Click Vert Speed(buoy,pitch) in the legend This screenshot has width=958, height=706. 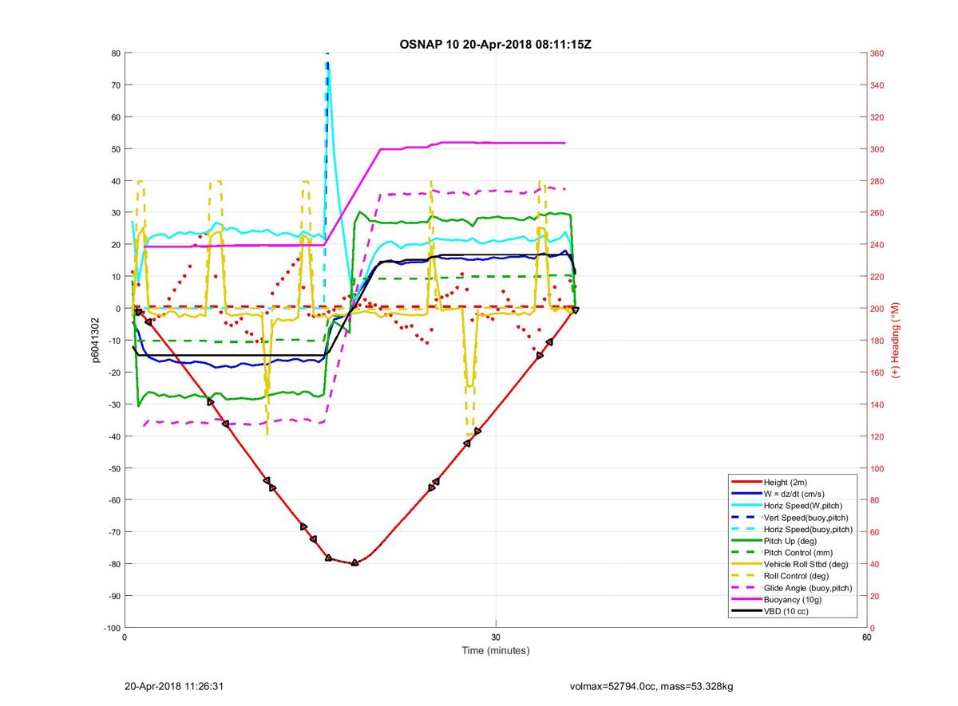point(806,518)
